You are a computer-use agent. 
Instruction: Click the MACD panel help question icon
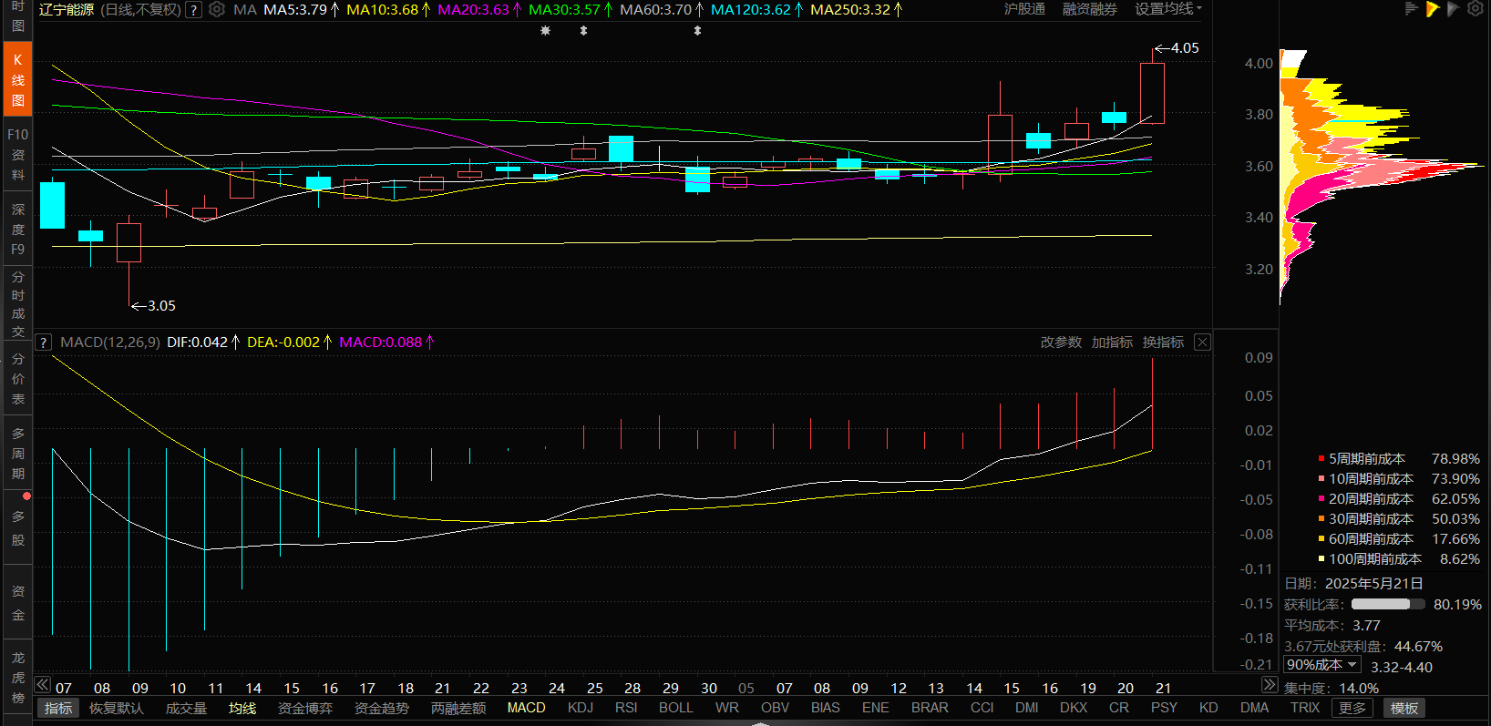point(43,343)
